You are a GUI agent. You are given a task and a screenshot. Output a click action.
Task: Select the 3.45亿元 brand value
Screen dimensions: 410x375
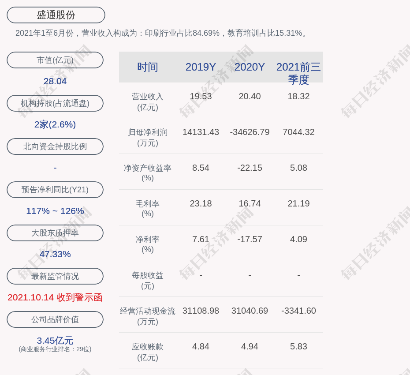55,341
